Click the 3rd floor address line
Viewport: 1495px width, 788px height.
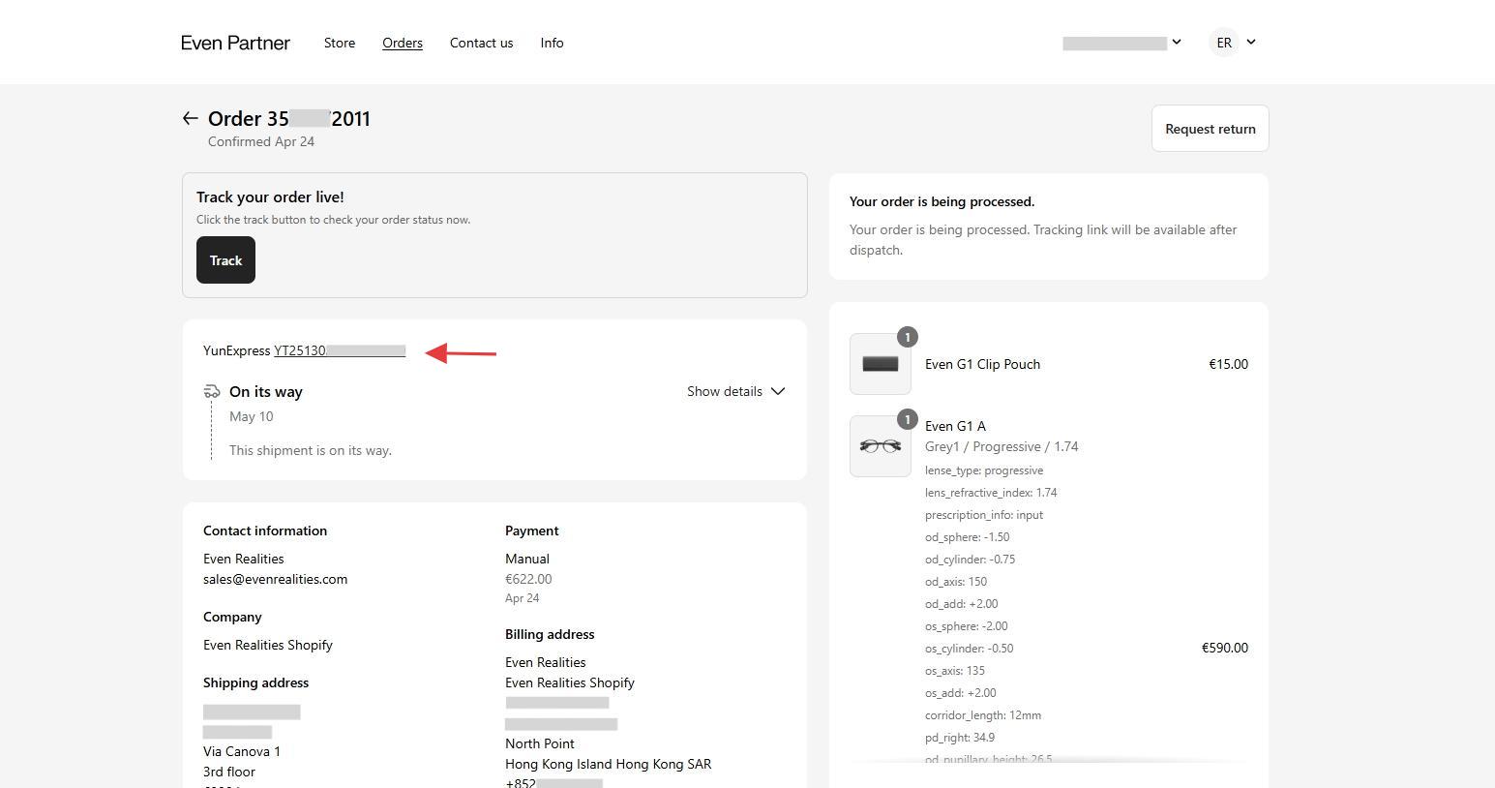(x=229, y=772)
